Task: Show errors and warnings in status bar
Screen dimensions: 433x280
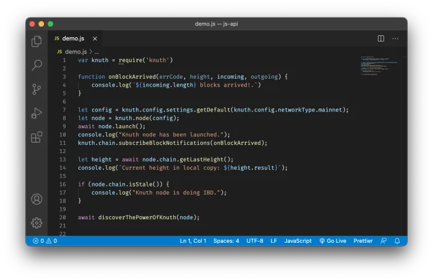Action: click(45, 241)
